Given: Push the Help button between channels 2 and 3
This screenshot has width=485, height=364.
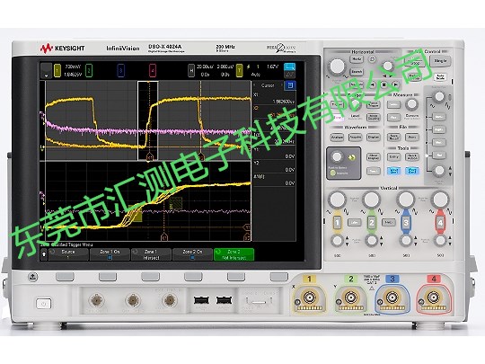Looking at the screenshot, I should (x=389, y=222).
